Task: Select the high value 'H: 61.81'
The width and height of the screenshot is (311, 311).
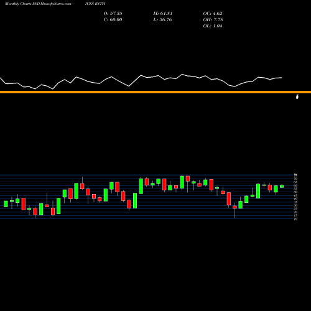Action: pos(163,13)
